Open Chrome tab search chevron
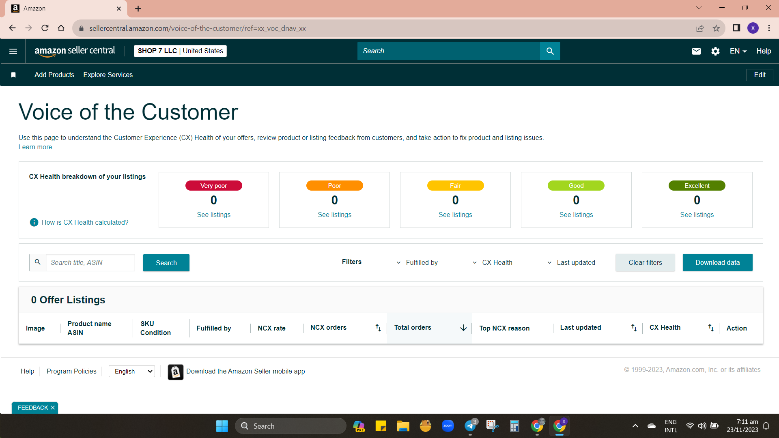 tap(699, 8)
